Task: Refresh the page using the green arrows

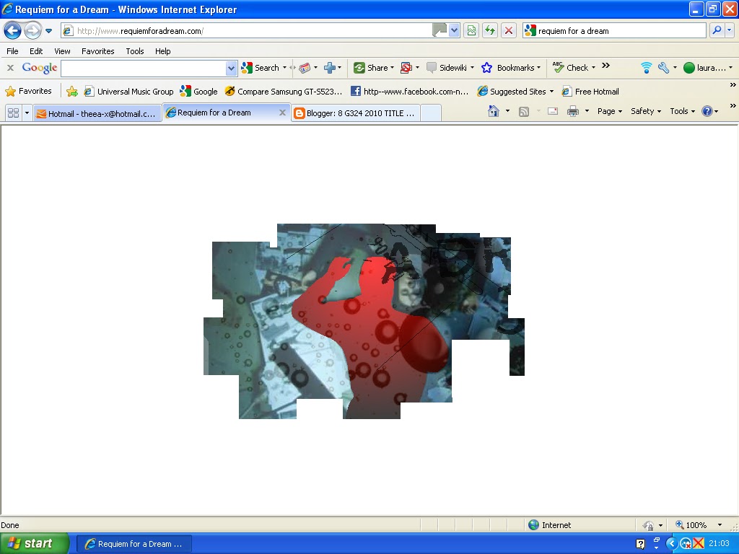Action: (x=490, y=31)
